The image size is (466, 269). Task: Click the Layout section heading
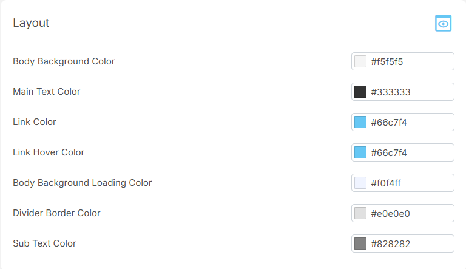[x=31, y=23]
